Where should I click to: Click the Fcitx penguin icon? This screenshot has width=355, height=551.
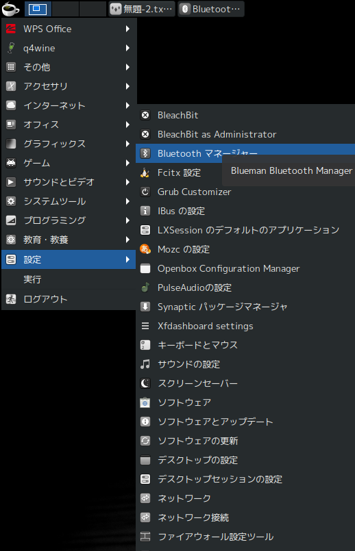coord(145,172)
